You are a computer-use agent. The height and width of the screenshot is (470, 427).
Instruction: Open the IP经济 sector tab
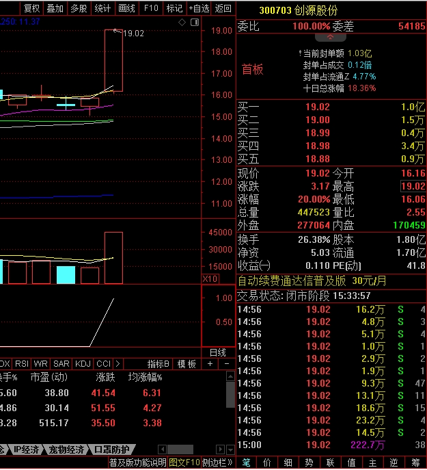(x=27, y=449)
